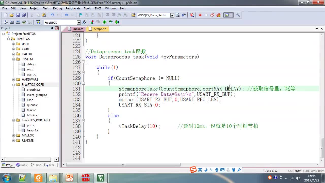Open Options for Target wand icon

pyautogui.click(x=85, y=22)
